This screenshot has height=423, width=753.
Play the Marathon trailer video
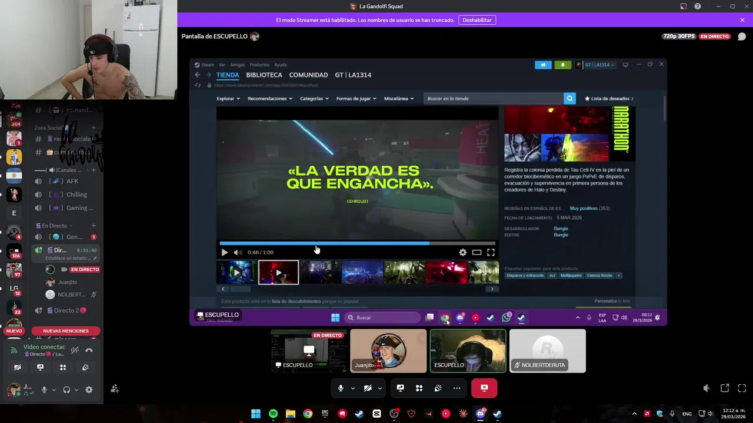tap(224, 252)
